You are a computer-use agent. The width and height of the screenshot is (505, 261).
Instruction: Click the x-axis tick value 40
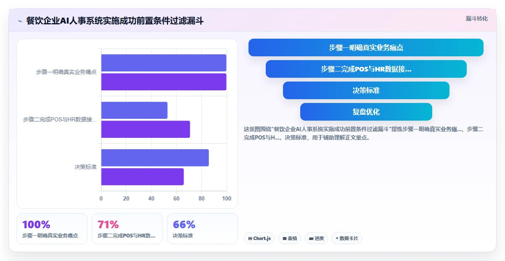coord(151,199)
